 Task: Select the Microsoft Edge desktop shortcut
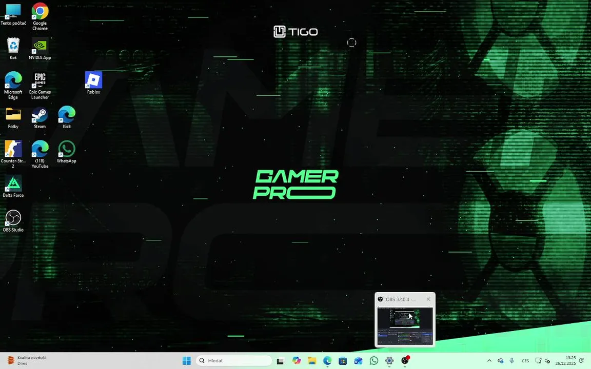coord(13,86)
